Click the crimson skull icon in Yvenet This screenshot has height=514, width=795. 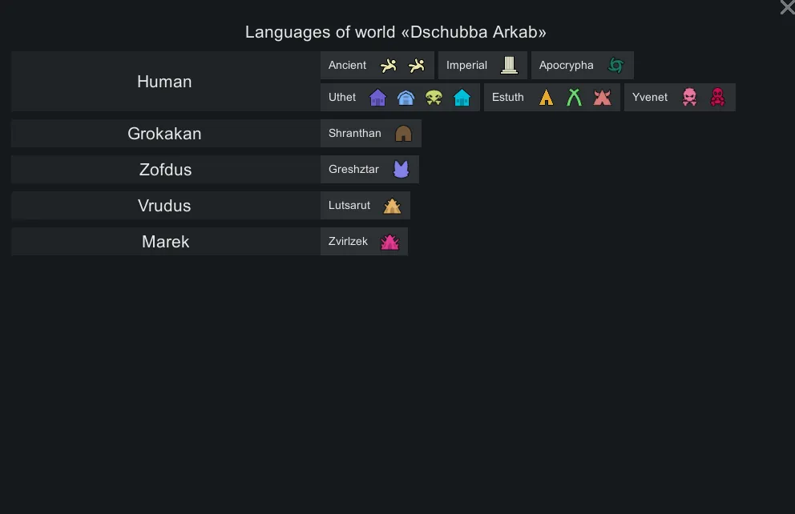pos(717,98)
